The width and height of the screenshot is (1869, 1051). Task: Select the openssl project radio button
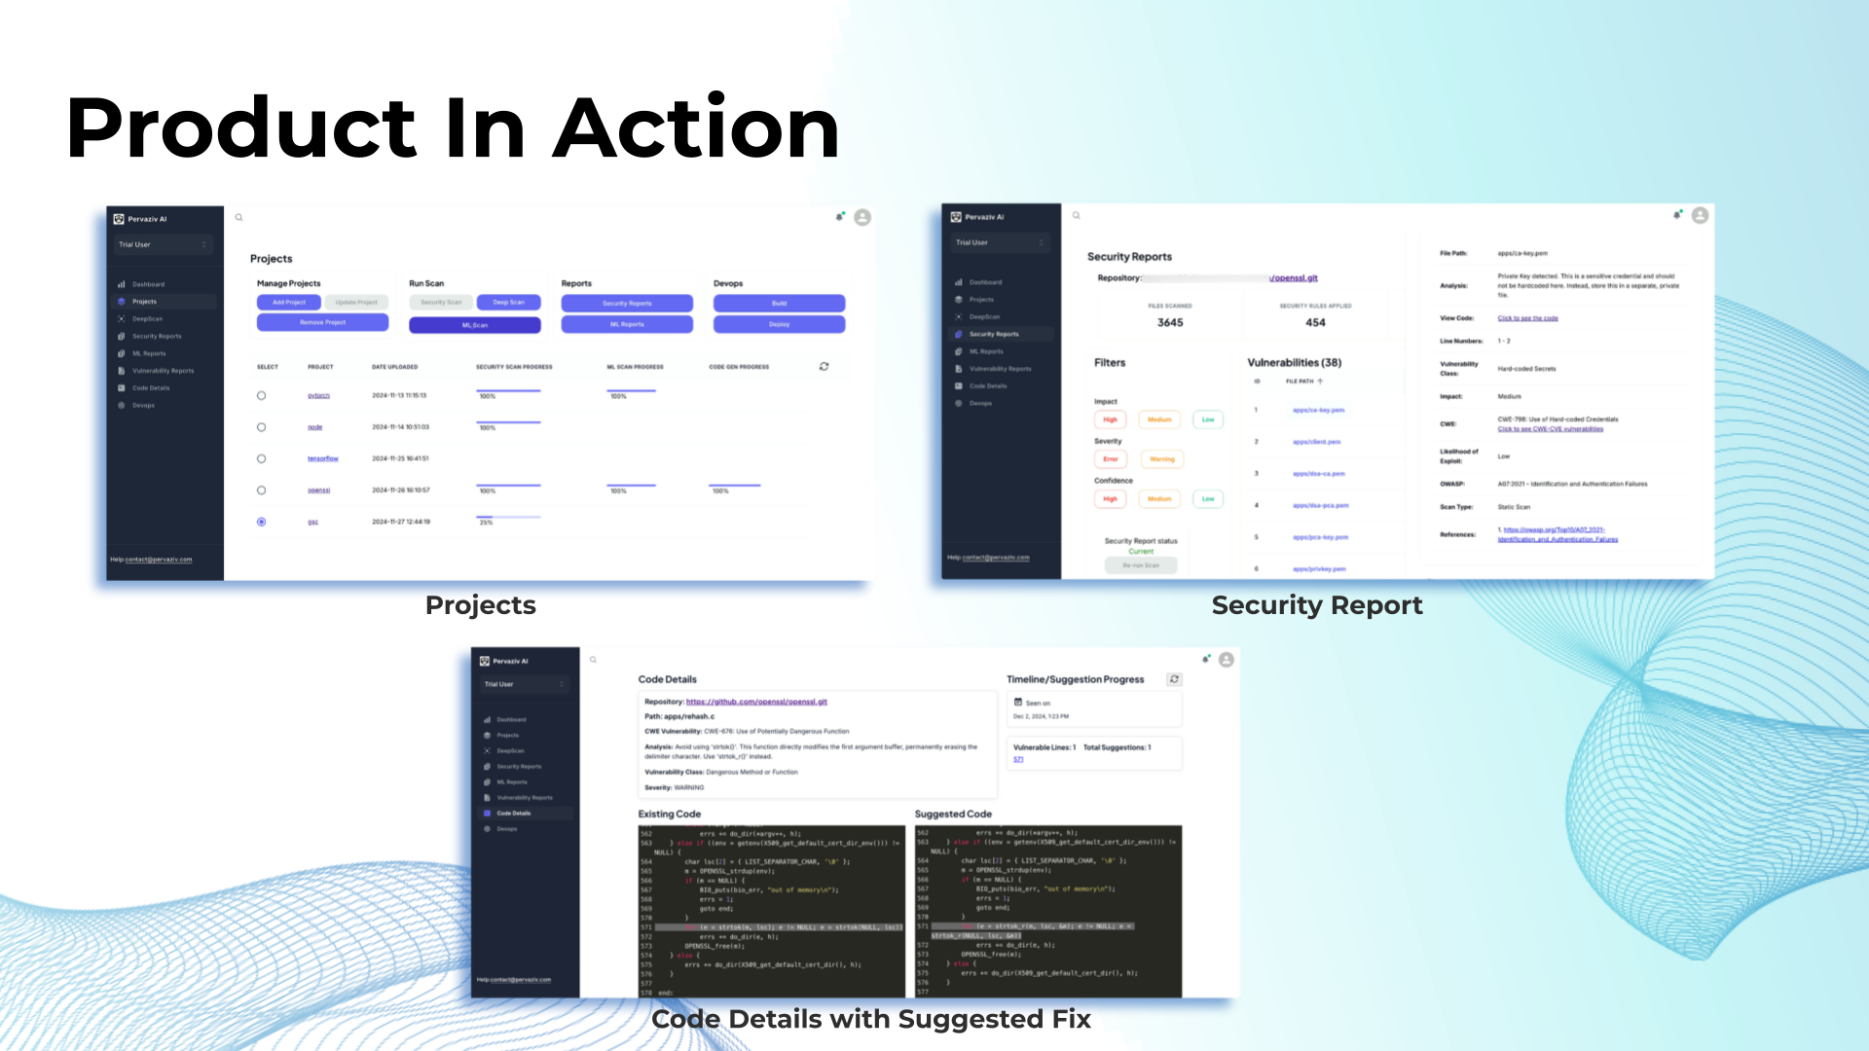pos(261,490)
